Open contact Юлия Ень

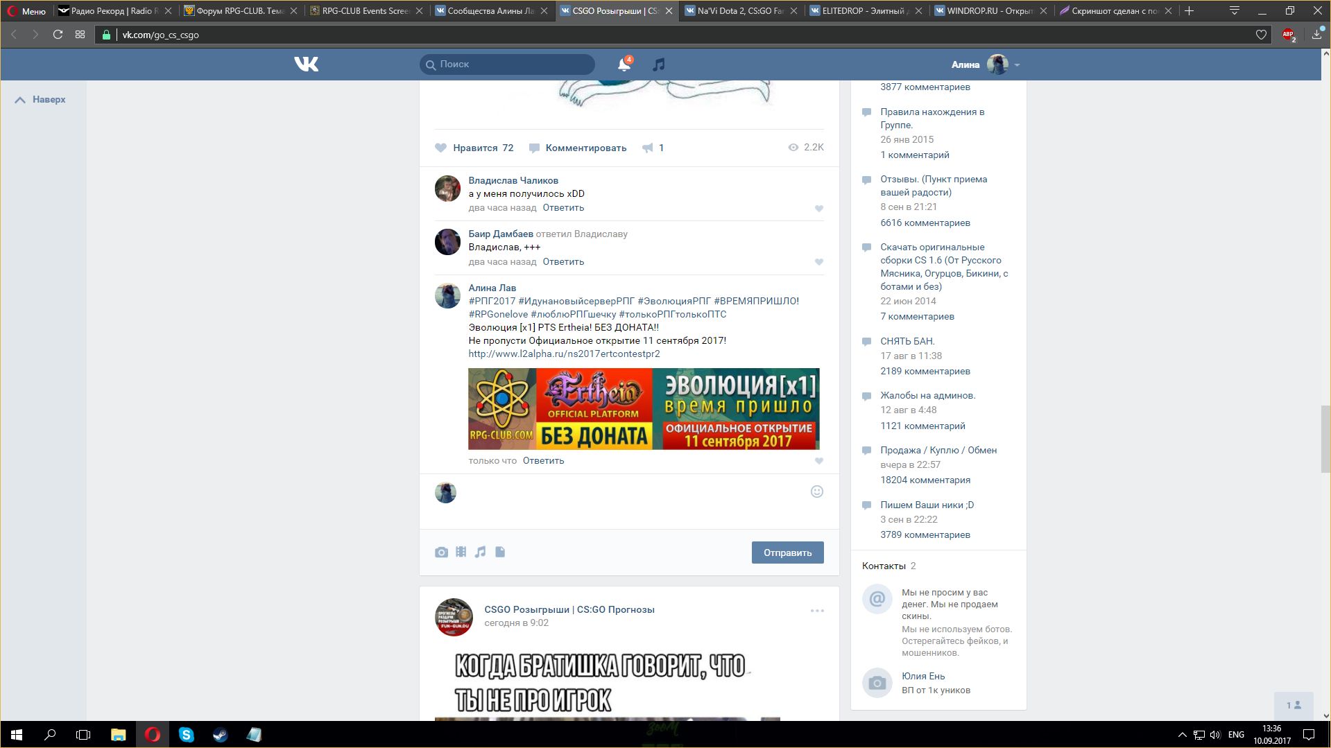(922, 676)
